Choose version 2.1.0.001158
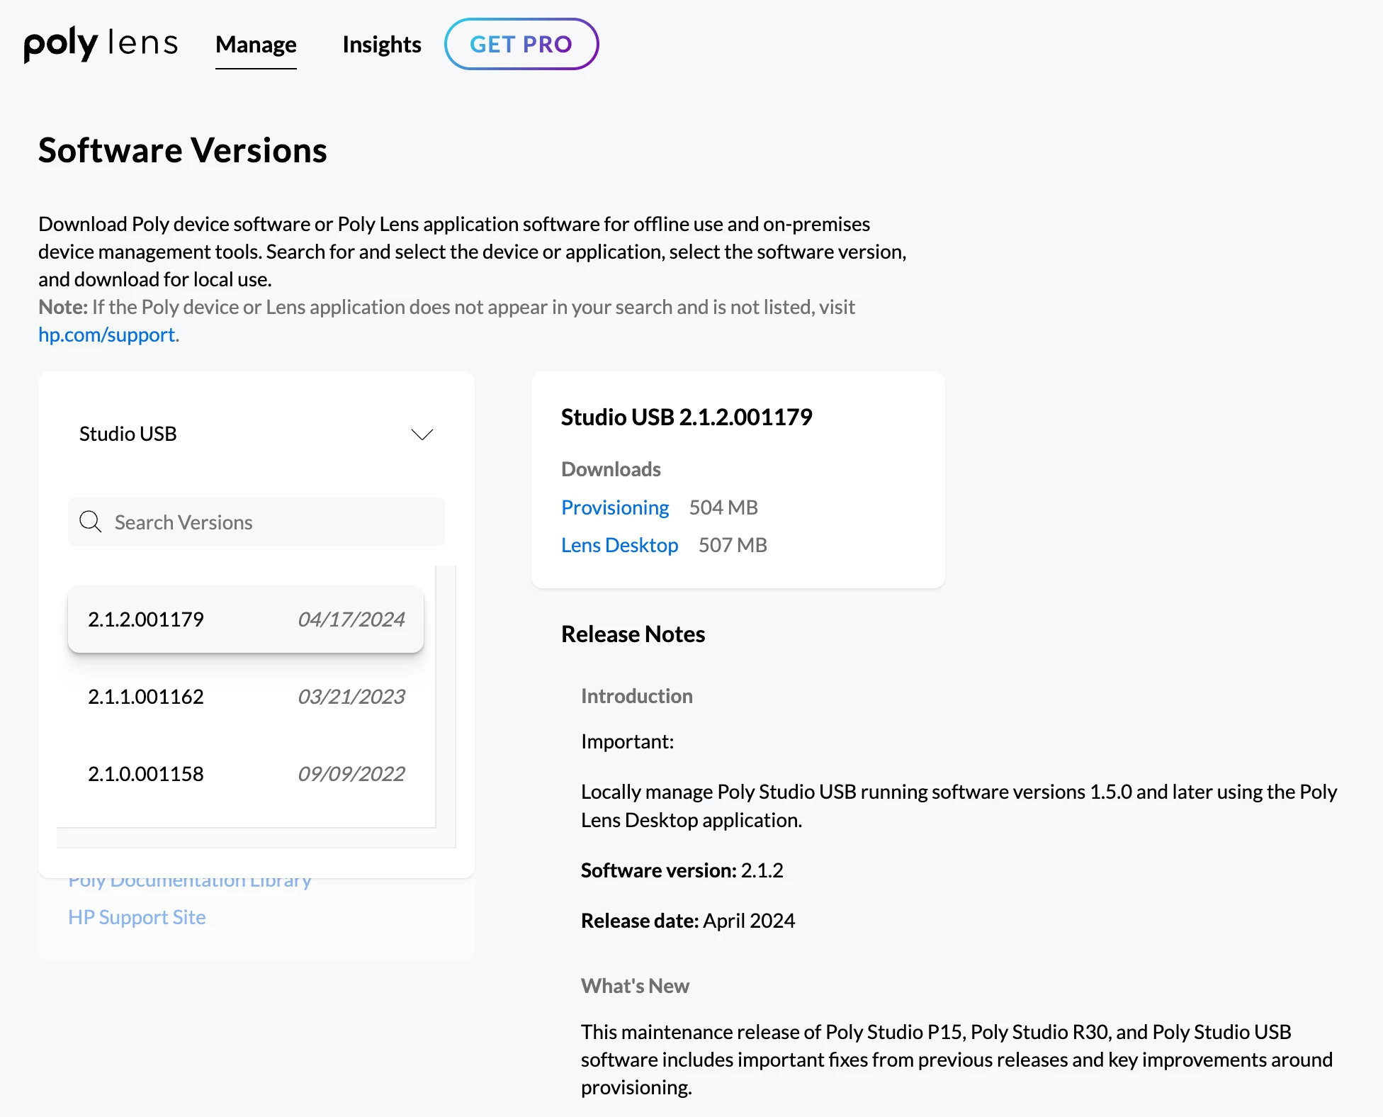This screenshot has width=1383, height=1117. 146,774
